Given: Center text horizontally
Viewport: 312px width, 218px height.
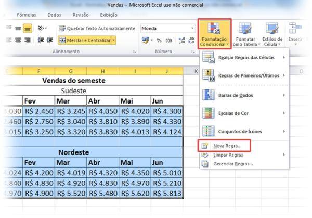Looking at the screenshot, I should (18, 40).
